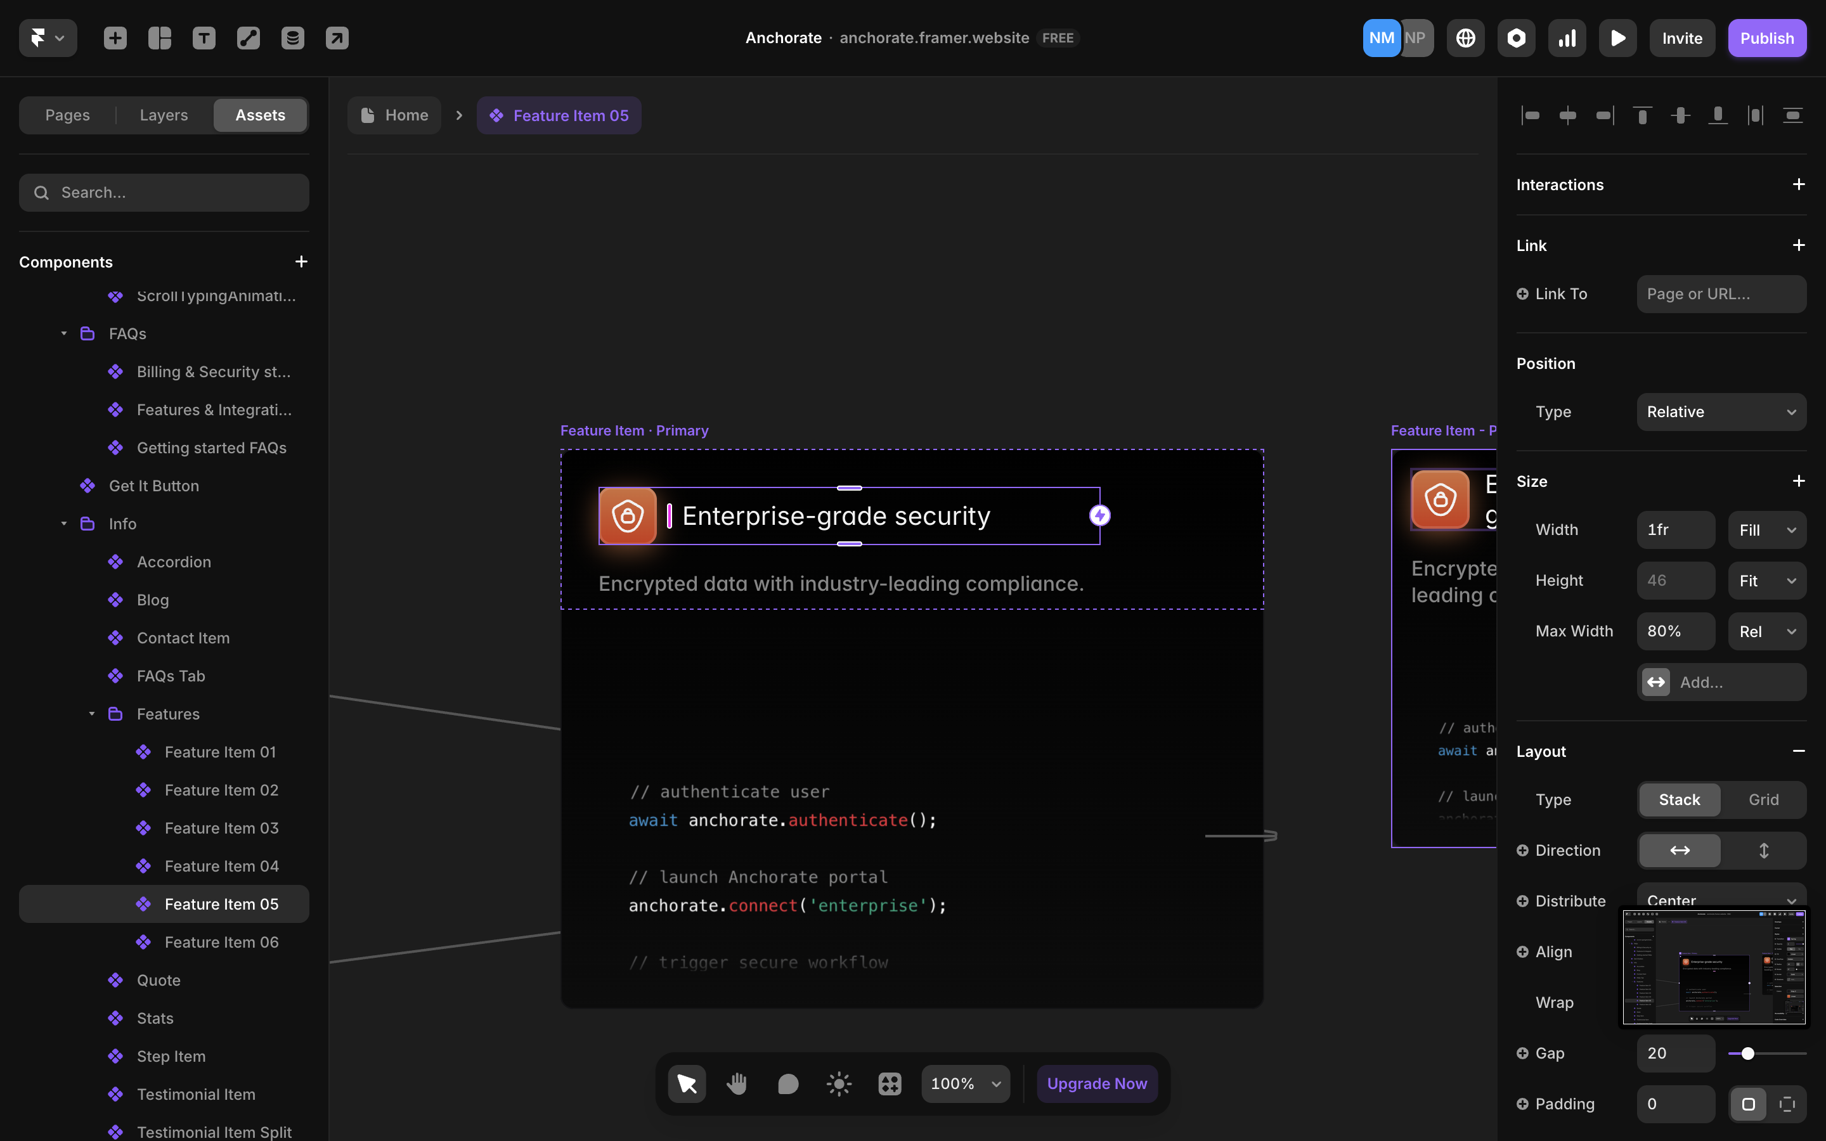1826x1141 pixels.
Task: Select the Text tool in top toolbar
Action: [204, 38]
